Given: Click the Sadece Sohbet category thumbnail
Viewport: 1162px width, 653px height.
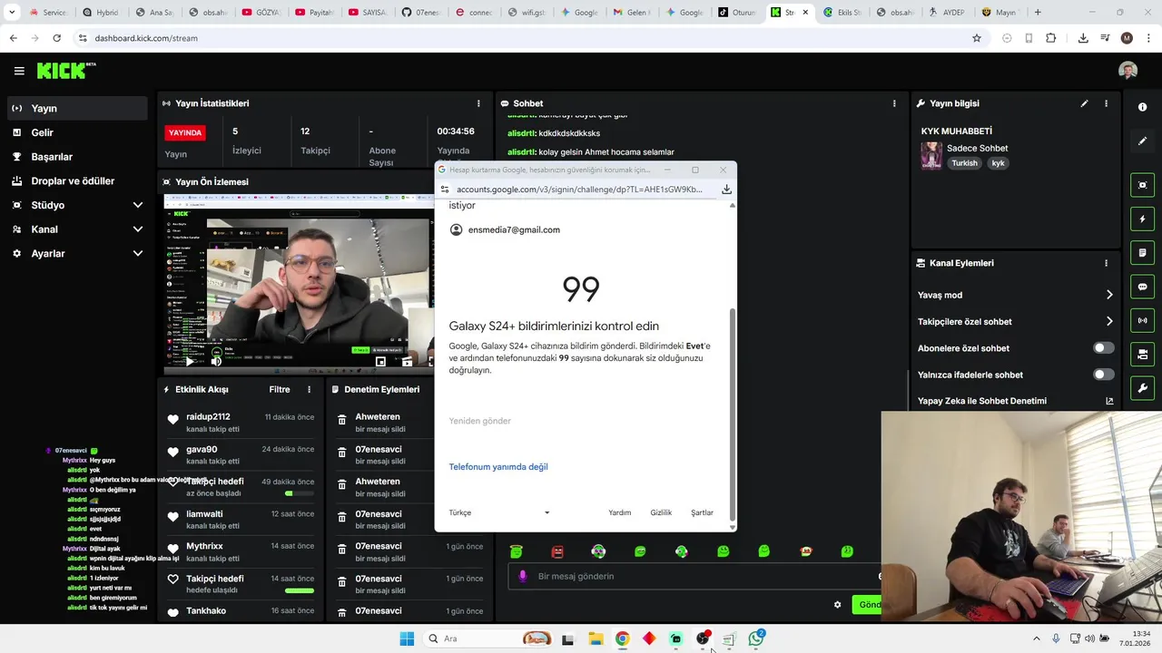Looking at the screenshot, I should click(x=931, y=156).
